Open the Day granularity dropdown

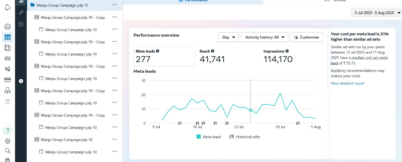click(x=228, y=37)
